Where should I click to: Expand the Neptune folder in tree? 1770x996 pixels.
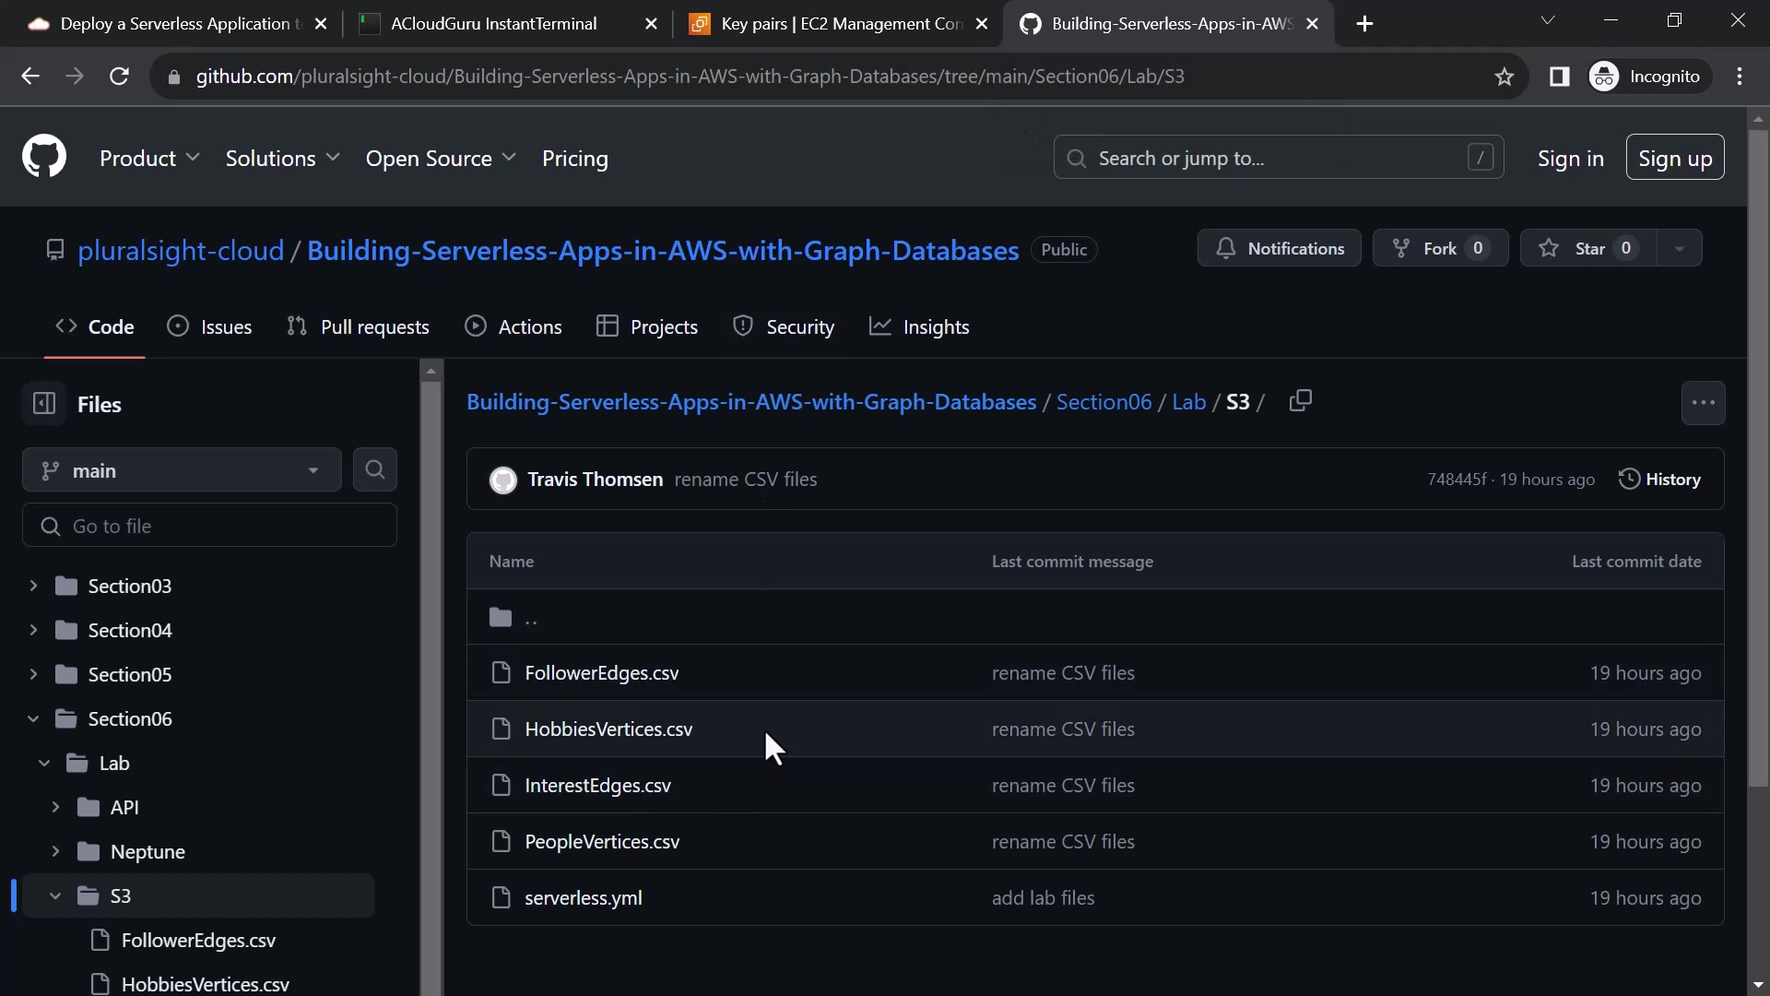[x=55, y=851]
